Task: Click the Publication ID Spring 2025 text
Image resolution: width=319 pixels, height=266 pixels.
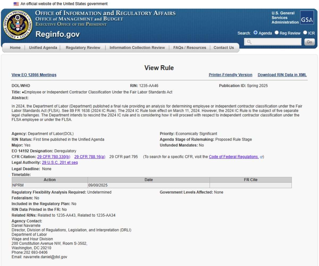Action: coord(244,86)
